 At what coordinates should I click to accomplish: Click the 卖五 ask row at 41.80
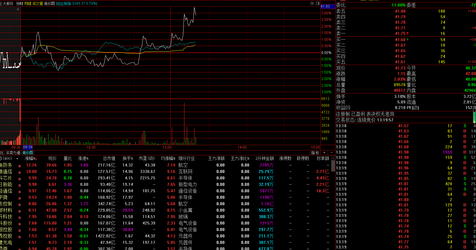[406, 11]
